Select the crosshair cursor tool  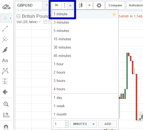[5, 18]
